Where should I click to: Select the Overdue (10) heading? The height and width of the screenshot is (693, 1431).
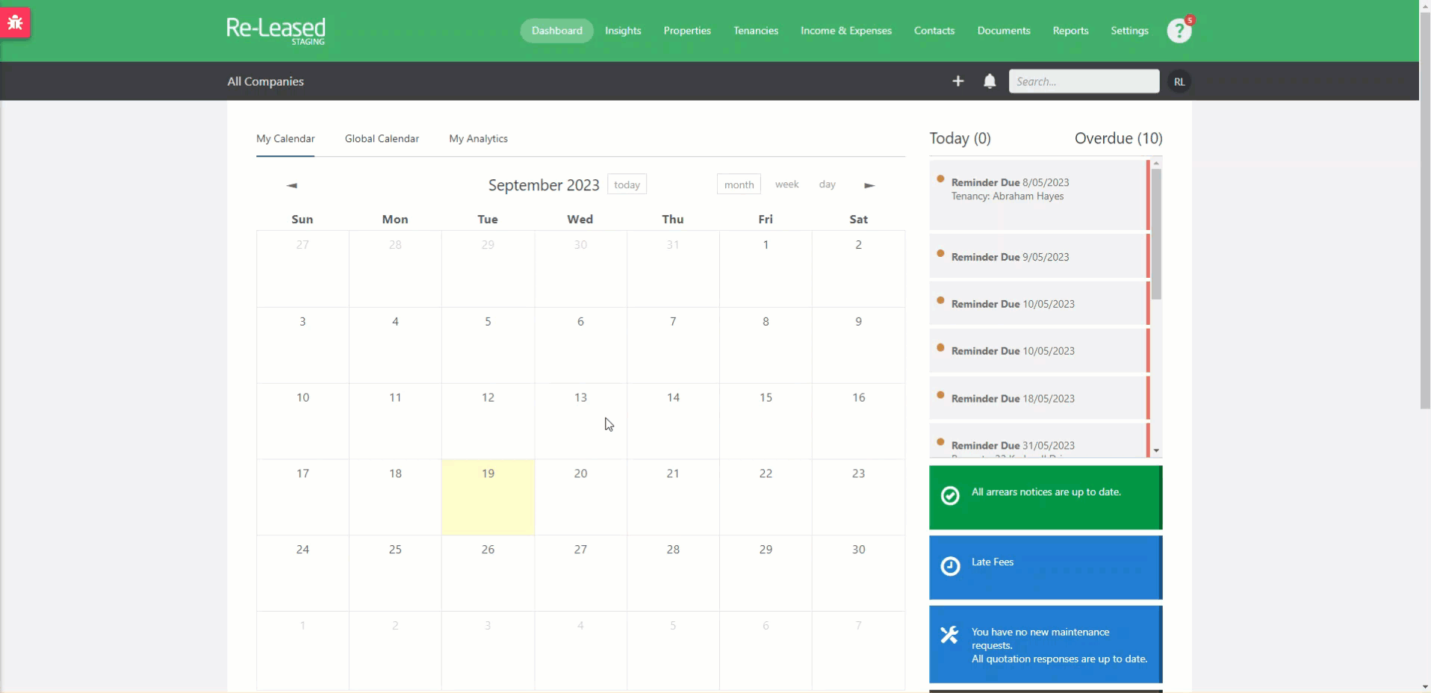click(1118, 138)
